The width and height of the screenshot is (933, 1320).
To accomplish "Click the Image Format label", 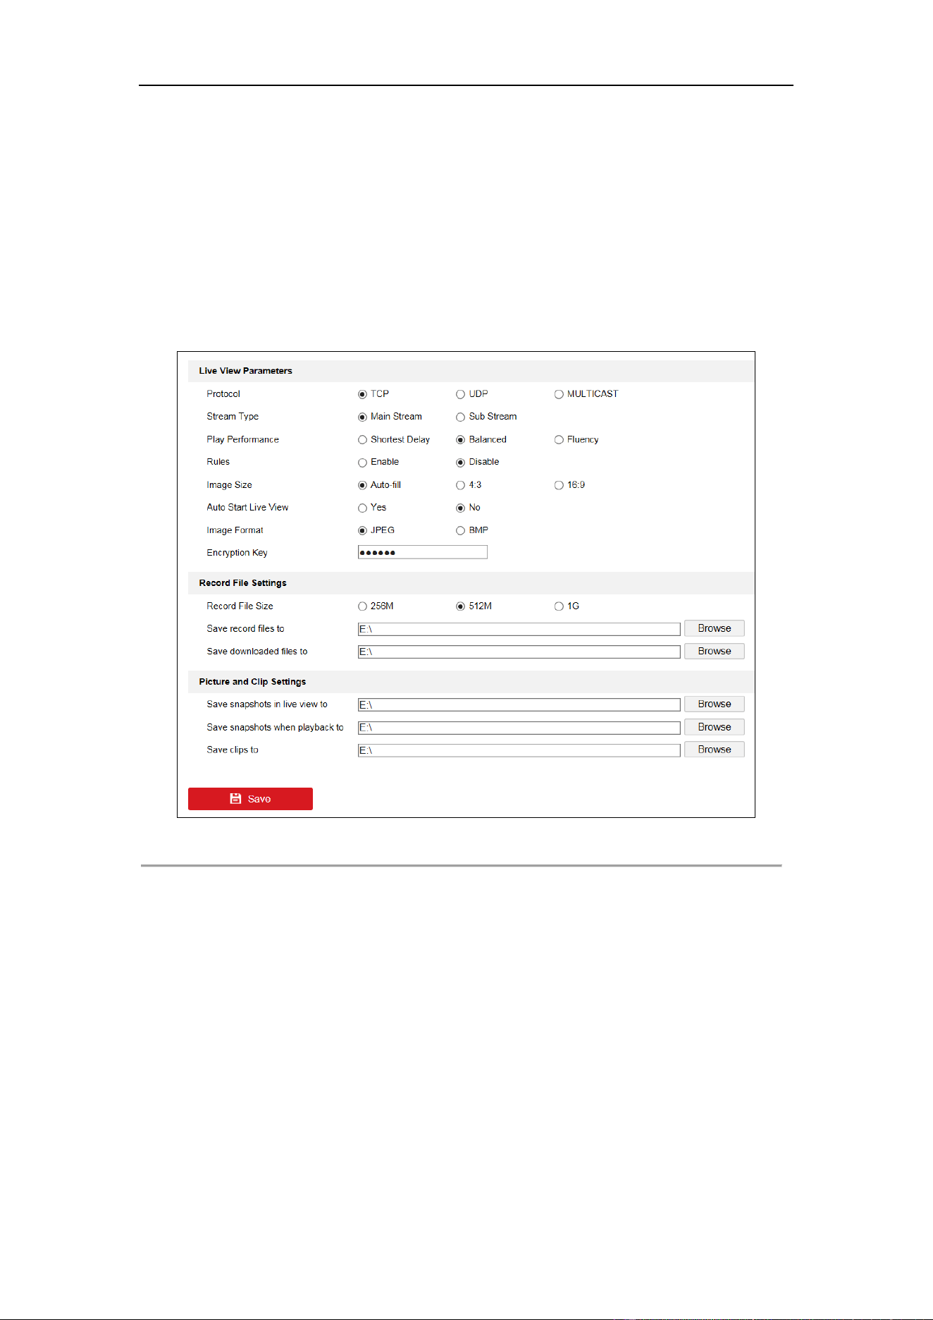I will click(235, 530).
